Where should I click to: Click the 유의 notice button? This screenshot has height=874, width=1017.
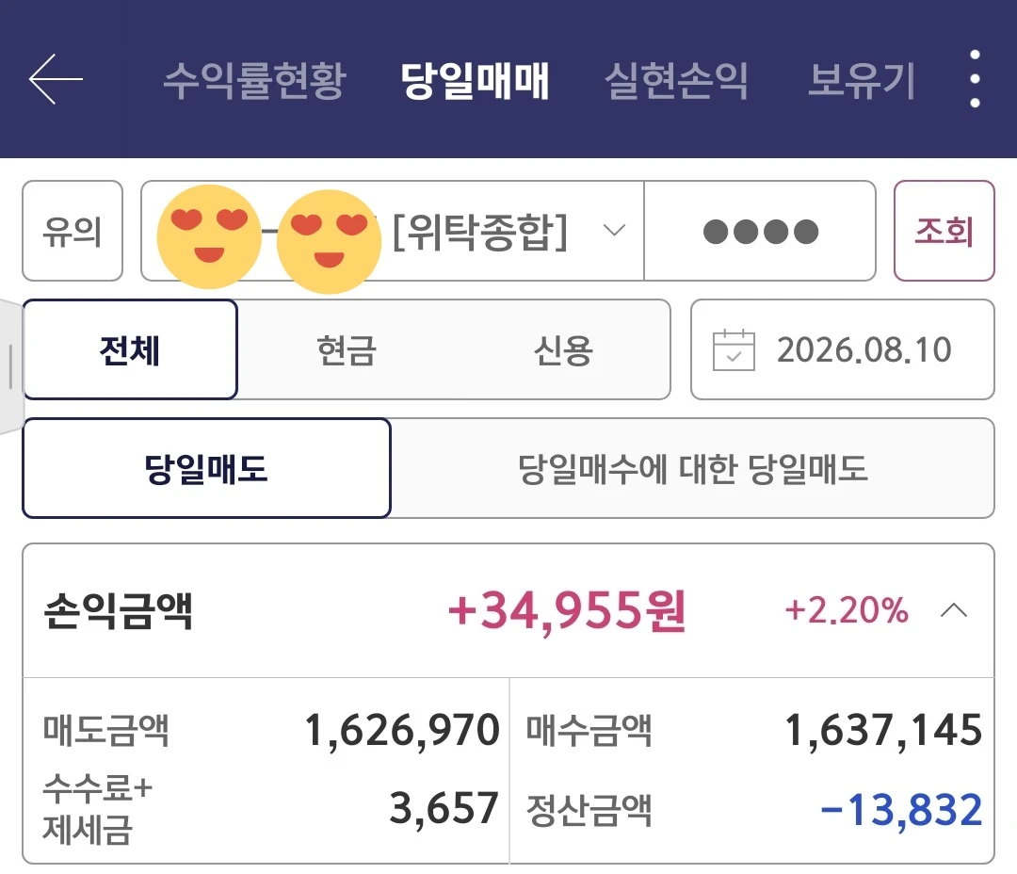(x=73, y=231)
